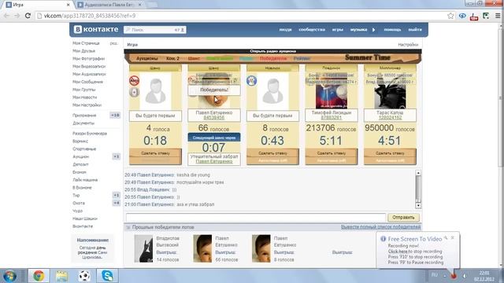Screen dimensions: 504x283
Task: Open Аукцион in the sidebar
Action: tap(80, 156)
